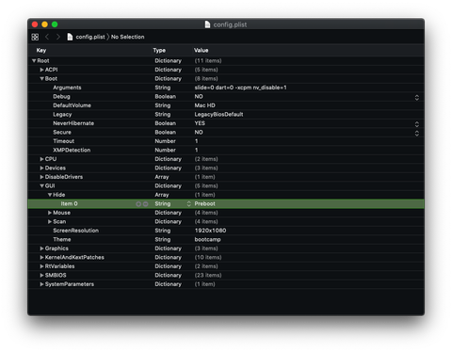
Task: Click the LegacyBiosDefault value
Action: pyautogui.click(x=218, y=115)
